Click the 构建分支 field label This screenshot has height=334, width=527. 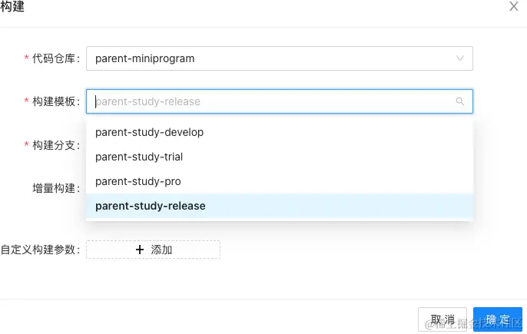click(55, 144)
